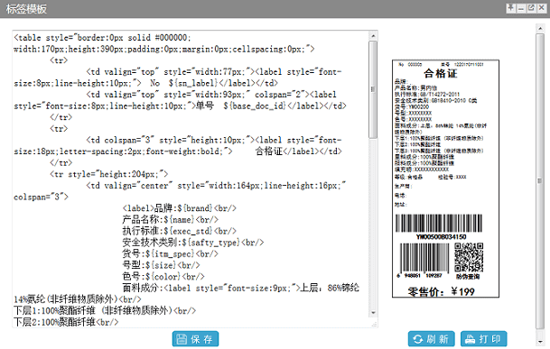Click the 零售价 ¥199 price in the preview
The image size is (550, 349).
pyautogui.click(x=442, y=291)
